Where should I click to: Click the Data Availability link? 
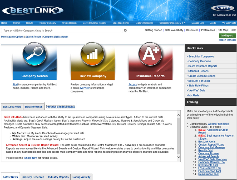pos(174,30)
